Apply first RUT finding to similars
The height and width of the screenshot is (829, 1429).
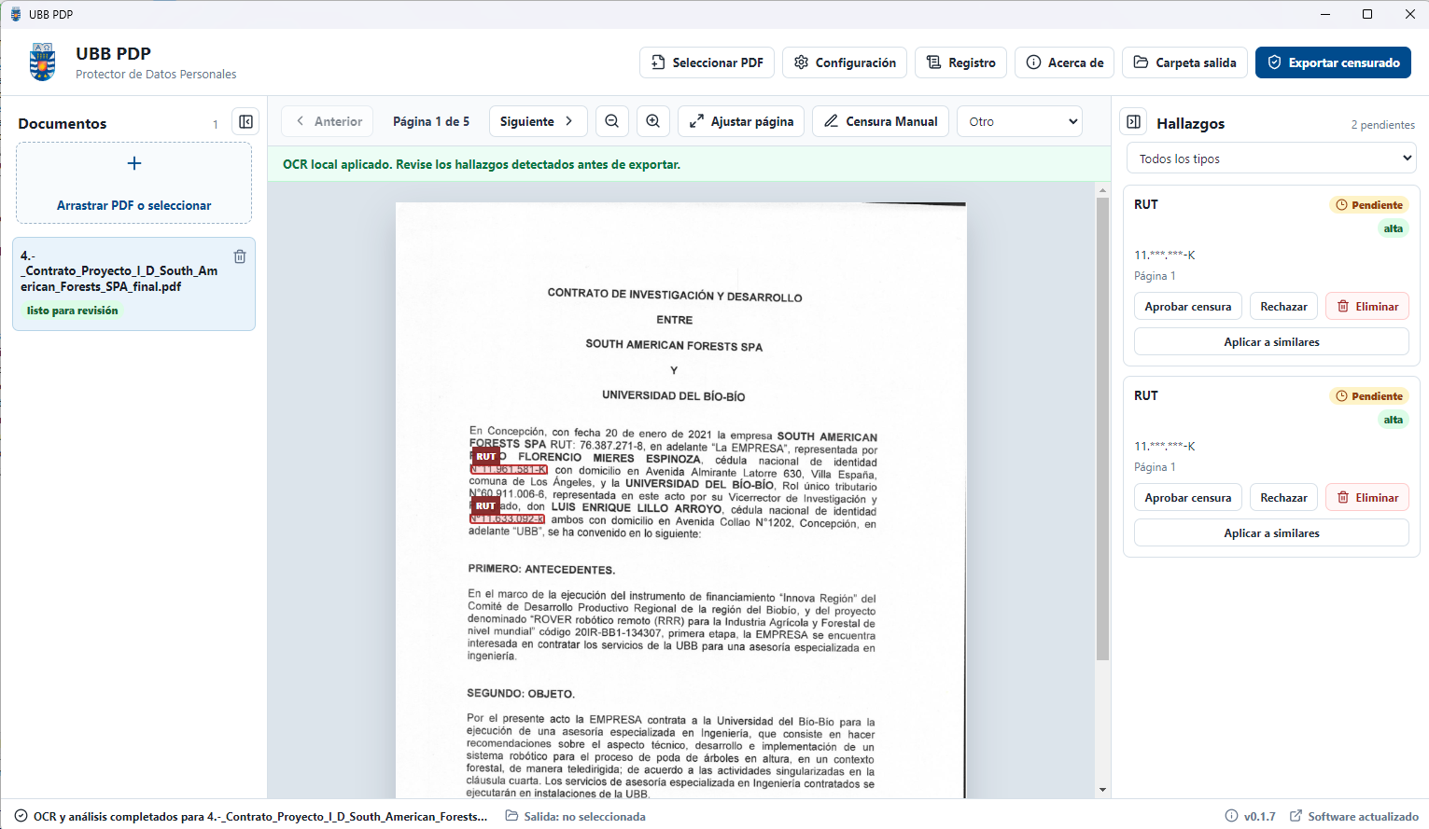[x=1271, y=342]
